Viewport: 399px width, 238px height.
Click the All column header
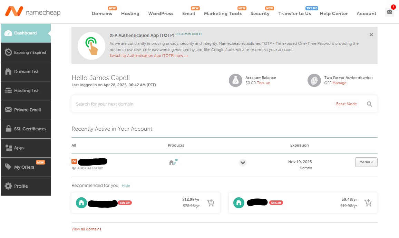point(74,145)
